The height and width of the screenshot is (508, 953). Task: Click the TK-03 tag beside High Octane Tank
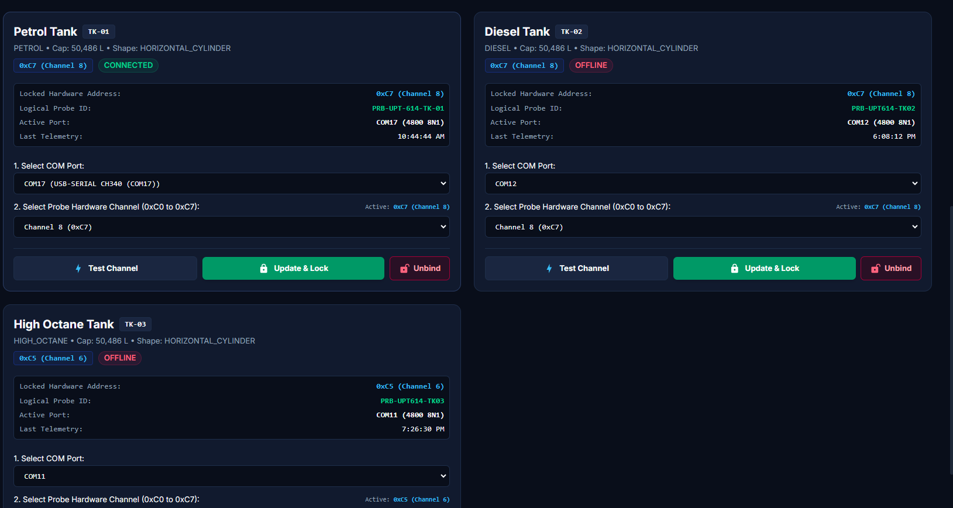136,324
